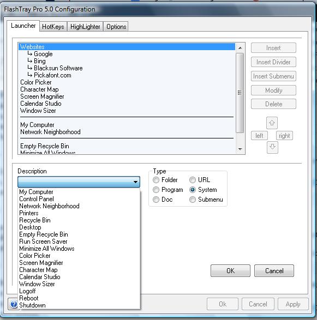The image size is (317, 320).
Task: Switch to the Launcher tab
Action: (x=23, y=26)
